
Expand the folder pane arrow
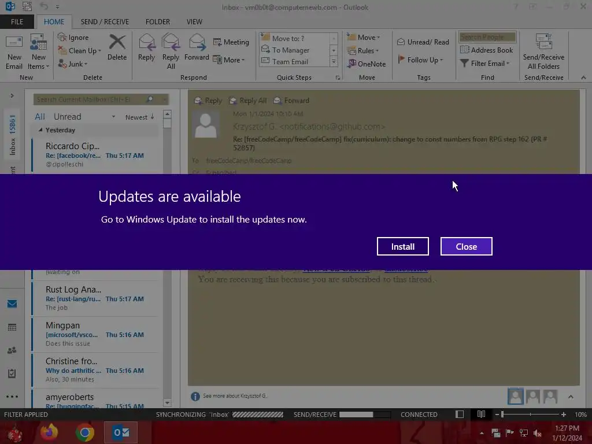click(x=12, y=95)
